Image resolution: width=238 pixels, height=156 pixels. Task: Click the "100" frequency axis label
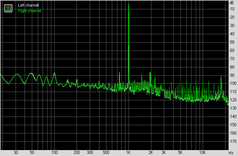pyautogui.click(x=54, y=152)
